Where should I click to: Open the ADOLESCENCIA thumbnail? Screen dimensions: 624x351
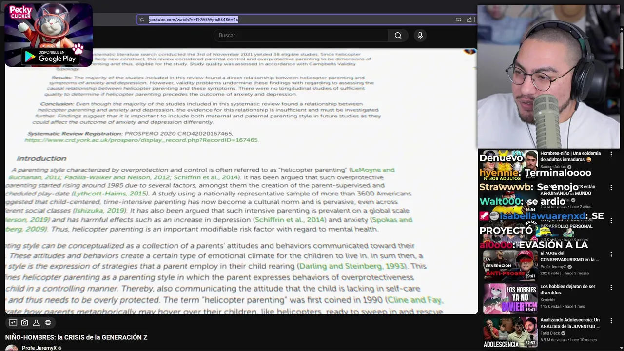pos(510,332)
